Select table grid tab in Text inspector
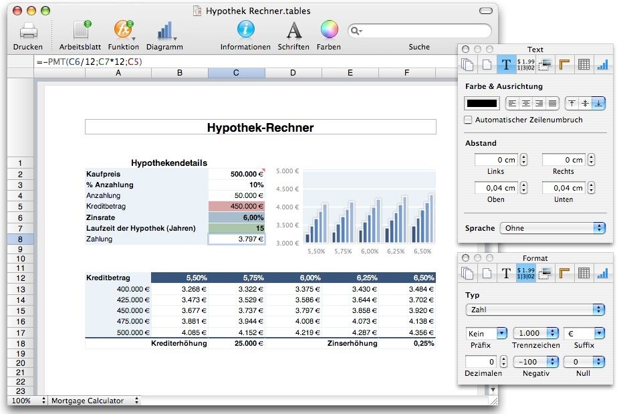 pyautogui.click(x=584, y=64)
